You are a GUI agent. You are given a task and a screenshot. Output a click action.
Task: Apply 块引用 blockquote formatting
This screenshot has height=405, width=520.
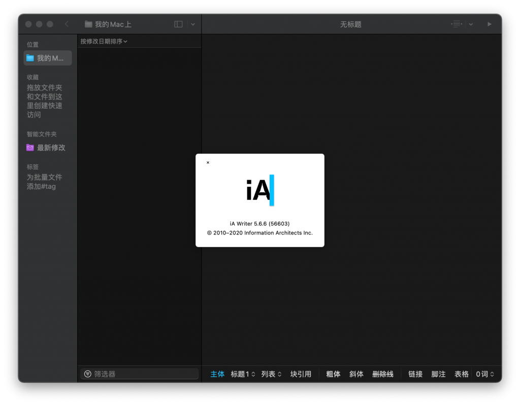pyautogui.click(x=301, y=374)
